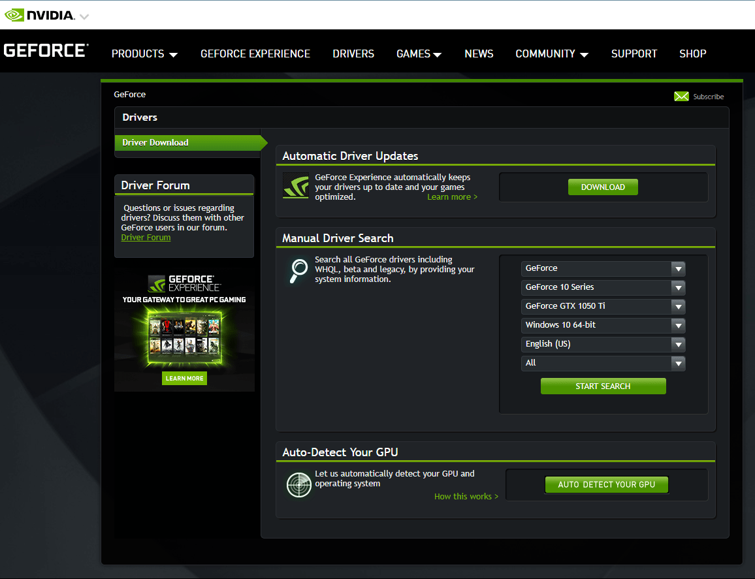755x579 pixels.
Task: Click the NVIDIA logo at top left
Action: tap(39, 15)
